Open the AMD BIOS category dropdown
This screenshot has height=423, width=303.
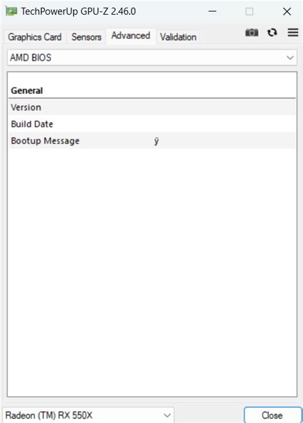[x=152, y=58]
